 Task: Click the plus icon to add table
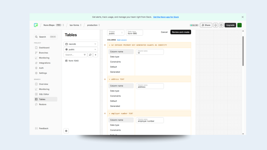coord(96,55)
